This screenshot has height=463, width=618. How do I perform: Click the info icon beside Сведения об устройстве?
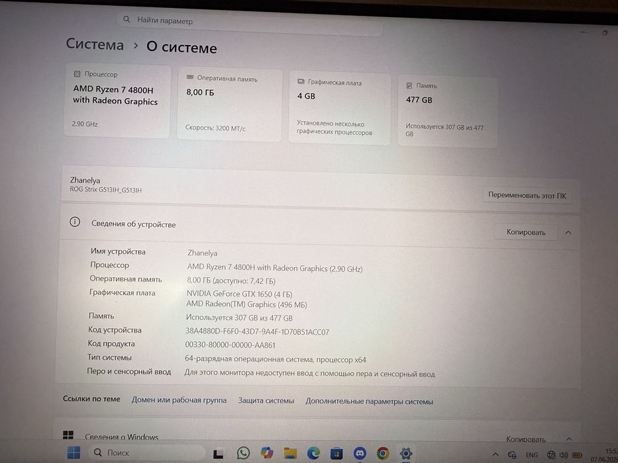(x=75, y=222)
